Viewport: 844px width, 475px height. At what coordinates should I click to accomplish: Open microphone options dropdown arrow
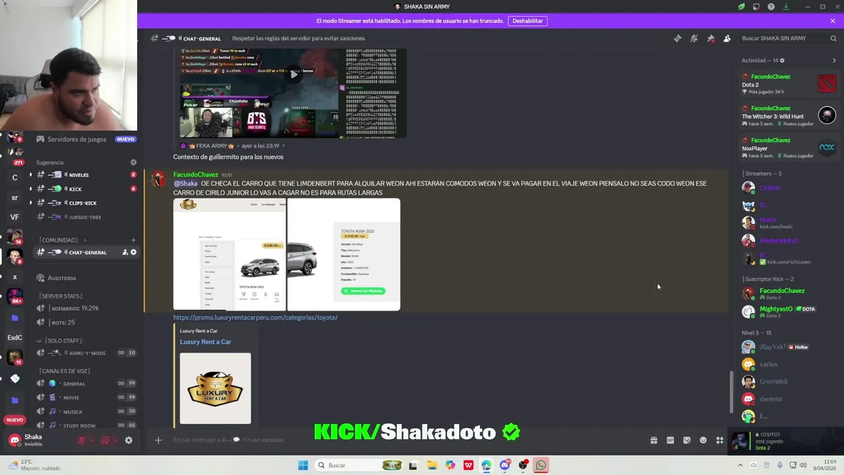coord(92,440)
